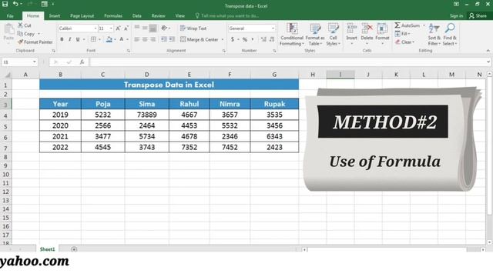Click the Align Left icon
Viewport: 493px width, 277px height.
[x=137, y=39]
